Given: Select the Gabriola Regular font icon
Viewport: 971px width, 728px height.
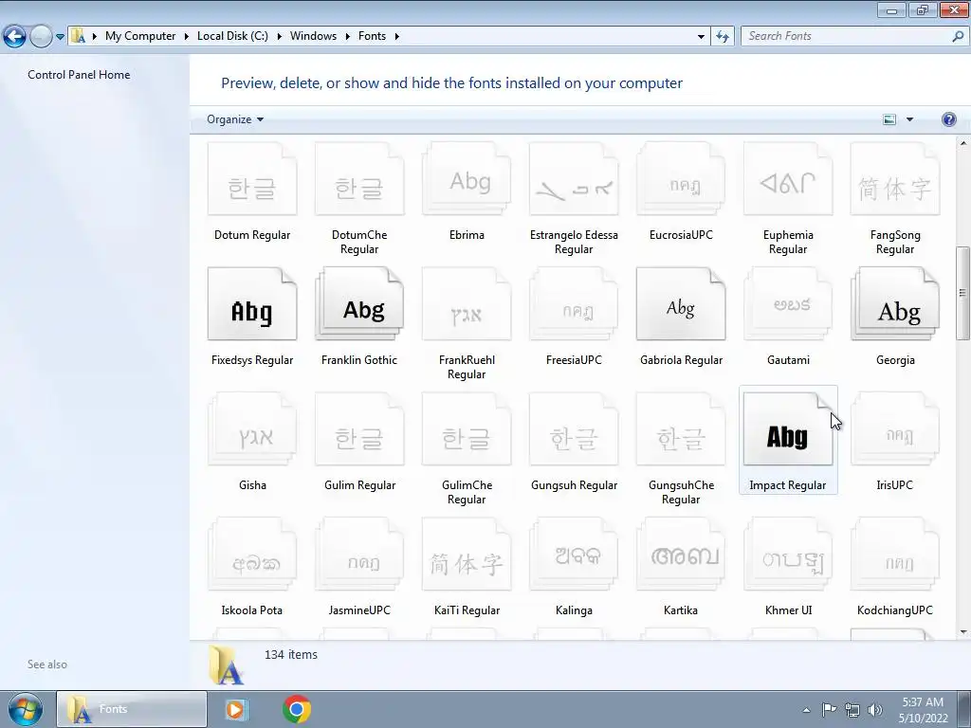Looking at the screenshot, I should tap(681, 304).
